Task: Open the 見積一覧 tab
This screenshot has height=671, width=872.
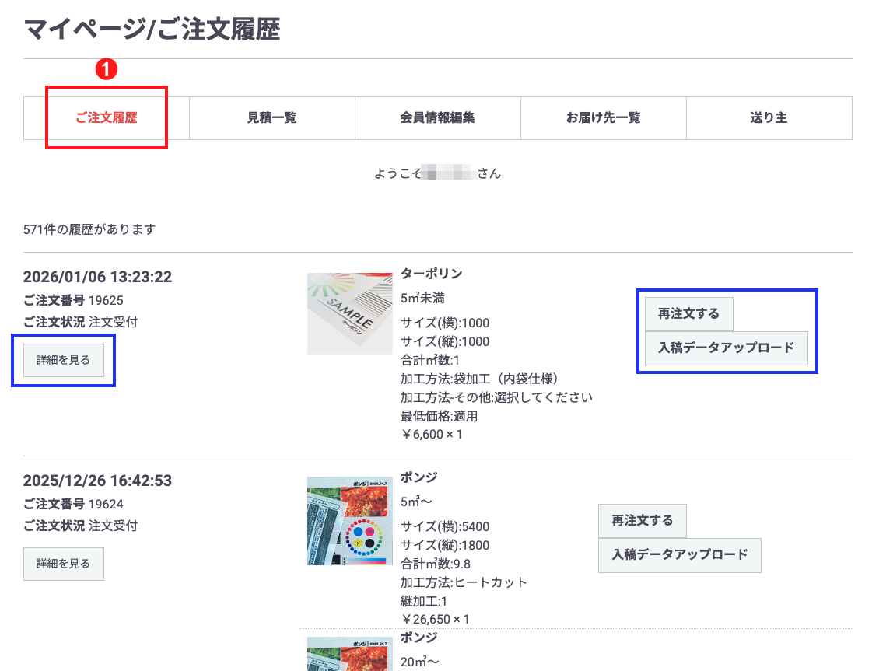Action: pyautogui.click(x=271, y=117)
